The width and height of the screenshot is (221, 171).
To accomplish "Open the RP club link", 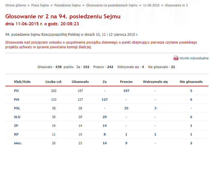I will tap(16, 134).
